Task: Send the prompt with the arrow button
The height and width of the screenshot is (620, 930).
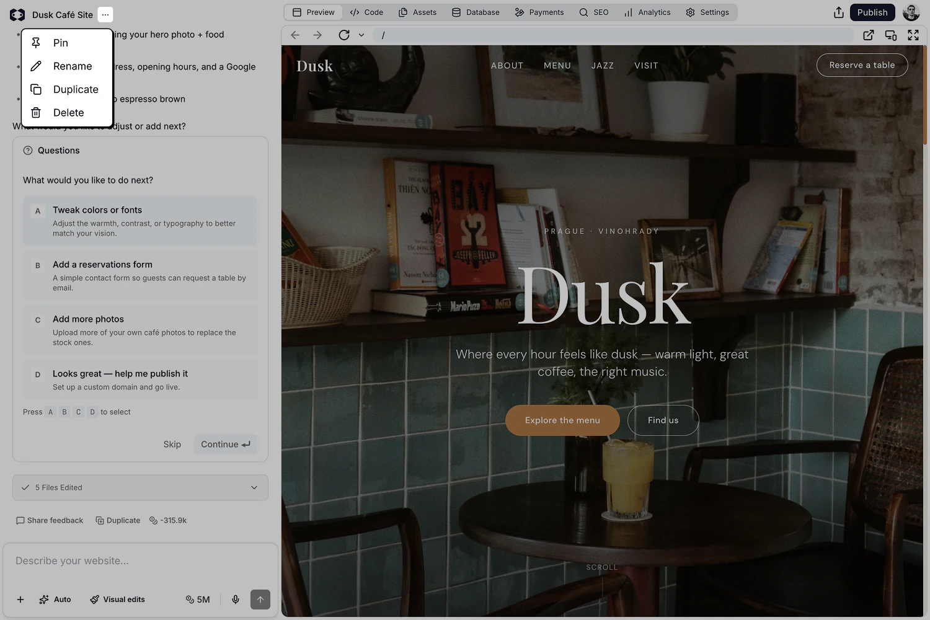Action: pyautogui.click(x=260, y=600)
